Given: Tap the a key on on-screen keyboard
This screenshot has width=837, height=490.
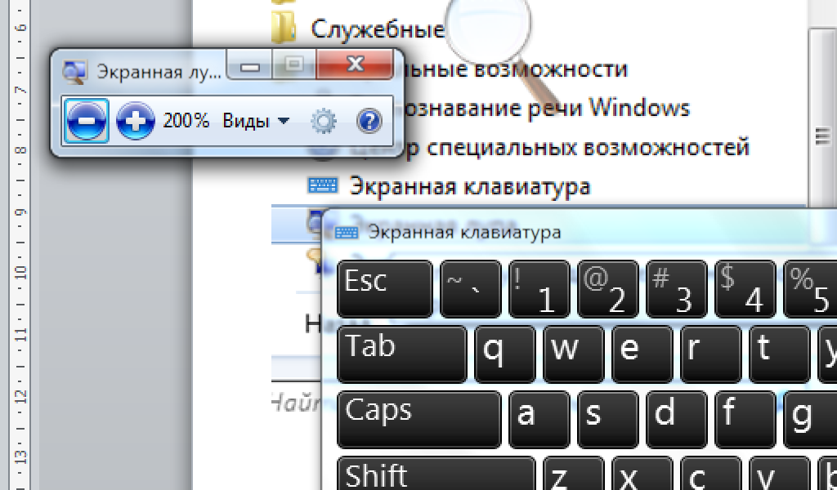Looking at the screenshot, I should [539, 420].
